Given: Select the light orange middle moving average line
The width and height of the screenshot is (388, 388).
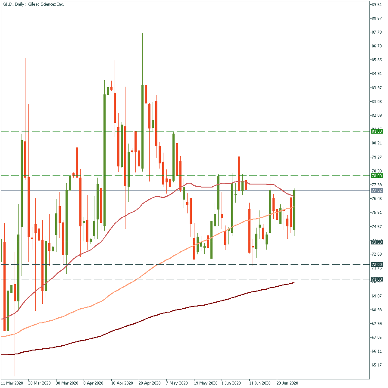Looking at the screenshot, I should point(129,285).
